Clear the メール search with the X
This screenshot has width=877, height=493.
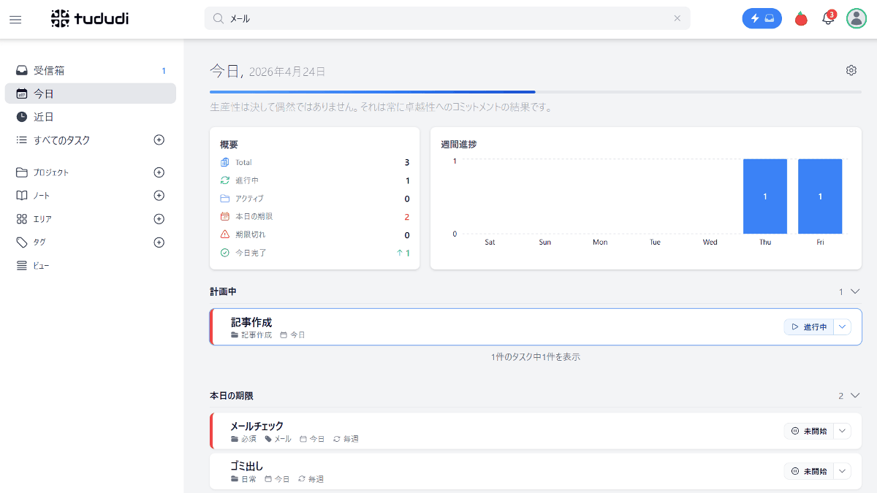tap(677, 18)
